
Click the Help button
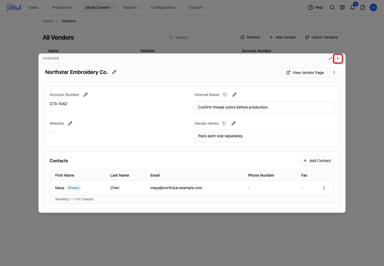click(x=315, y=7)
